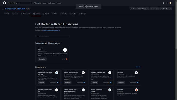Configure the Terraform workflow
Viewport: 177px width, 100px height.
[x=121, y=82]
